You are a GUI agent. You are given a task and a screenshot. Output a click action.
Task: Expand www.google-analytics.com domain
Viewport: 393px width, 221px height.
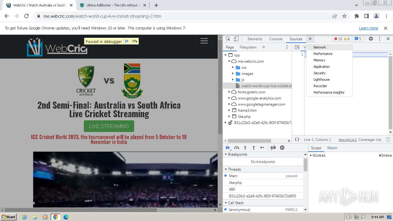[x=229, y=98]
